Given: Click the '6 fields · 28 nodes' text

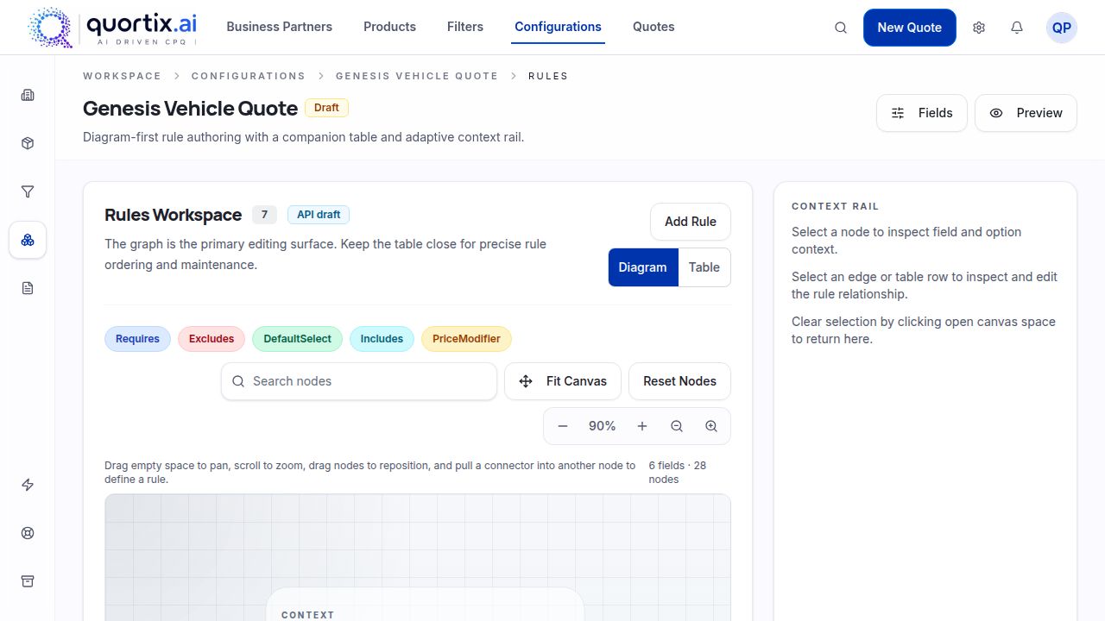Looking at the screenshot, I should point(678,472).
